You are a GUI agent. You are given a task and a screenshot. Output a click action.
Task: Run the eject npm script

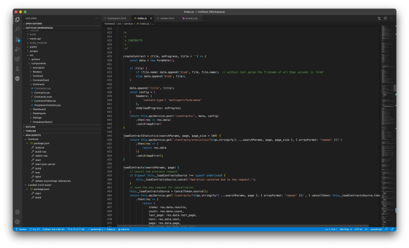click(38, 177)
